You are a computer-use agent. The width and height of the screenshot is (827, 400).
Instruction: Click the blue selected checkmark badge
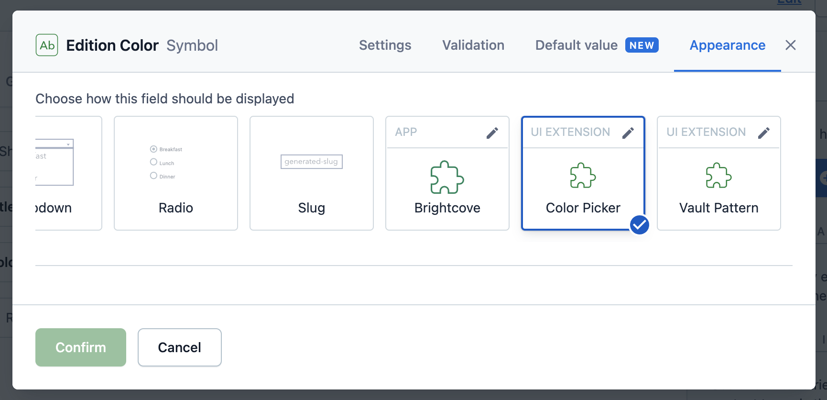tap(639, 225)
